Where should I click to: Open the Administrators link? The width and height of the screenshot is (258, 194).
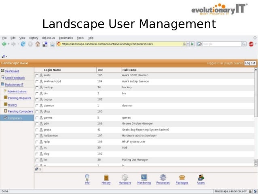tap(17, 91)
